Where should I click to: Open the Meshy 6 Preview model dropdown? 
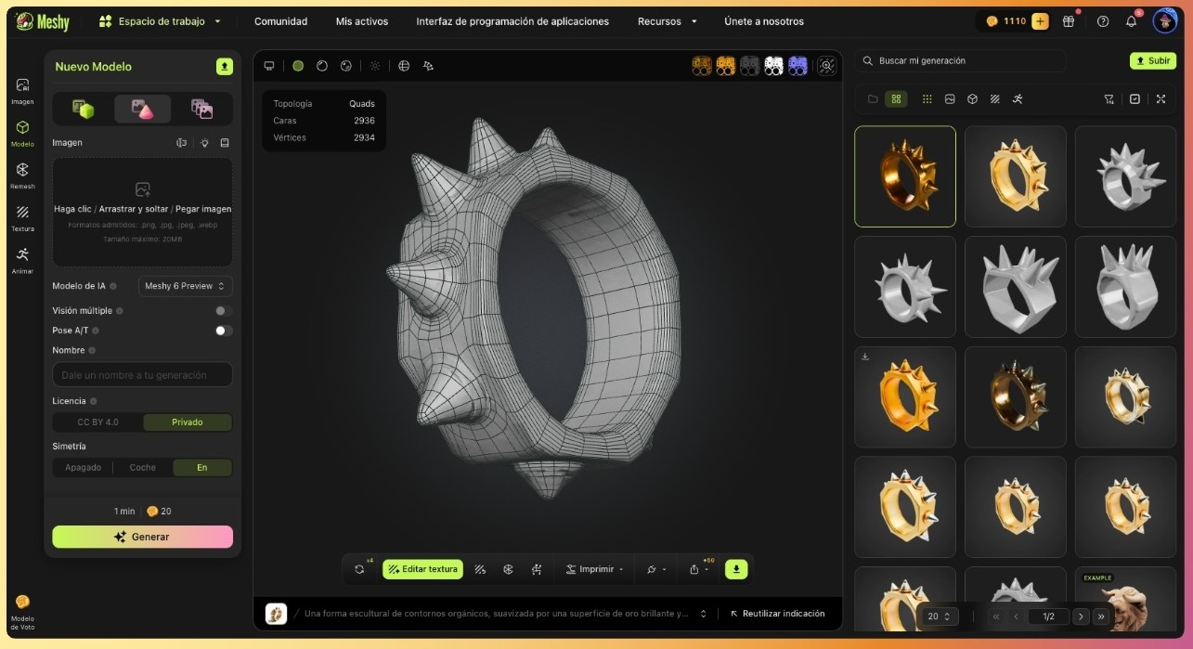pyautogui.click(x=185, y=286)
